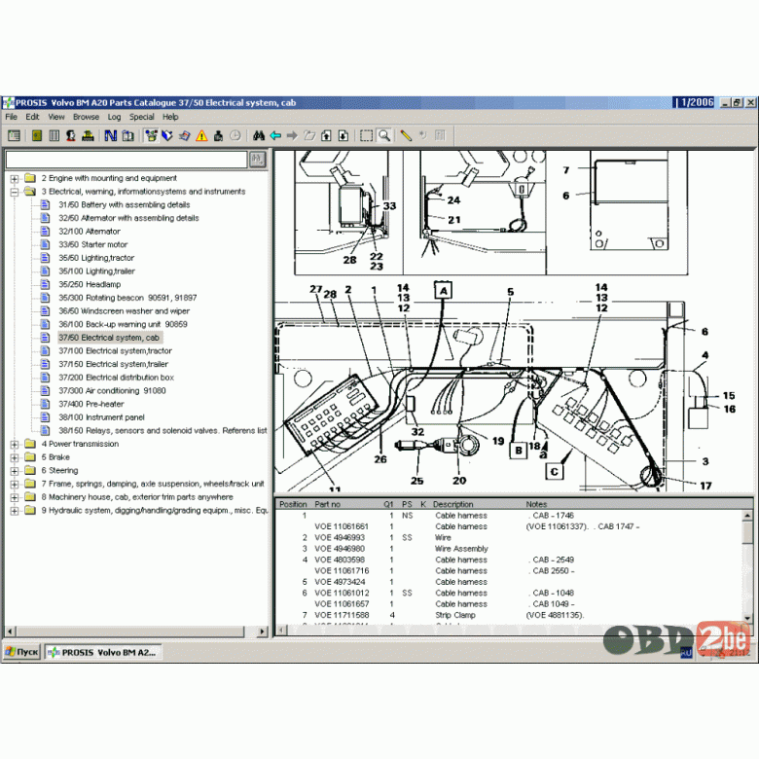
Task: Click the blue checkmark book toolbar icon
Action: 167,135
